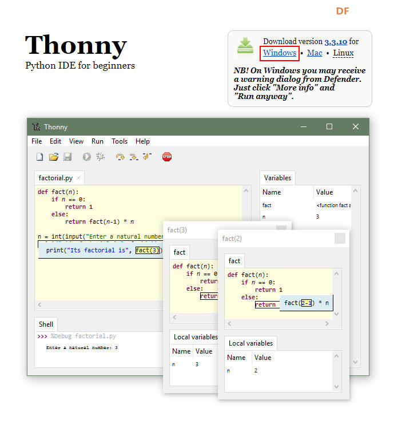Click scroll-down arrow in Variables panel
The height and width of the screenshot is (428, 398).
point(355,362)
